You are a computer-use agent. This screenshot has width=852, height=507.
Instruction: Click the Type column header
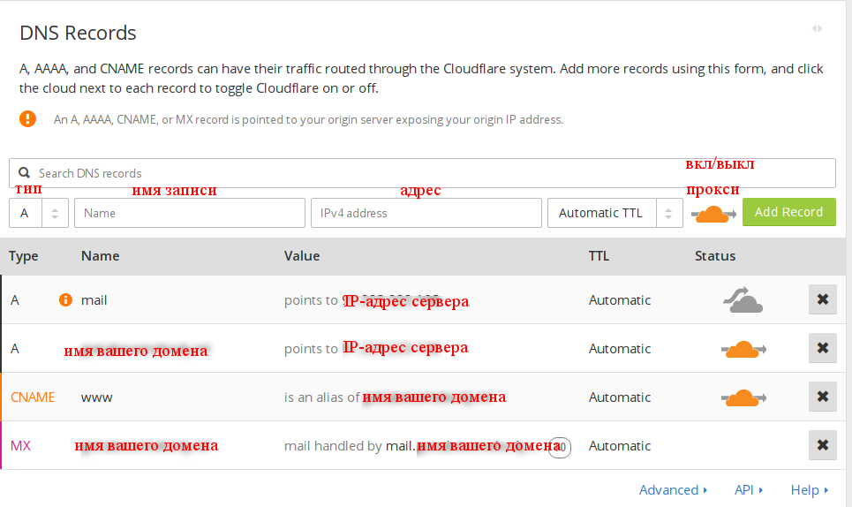click(x=23, y=256)
